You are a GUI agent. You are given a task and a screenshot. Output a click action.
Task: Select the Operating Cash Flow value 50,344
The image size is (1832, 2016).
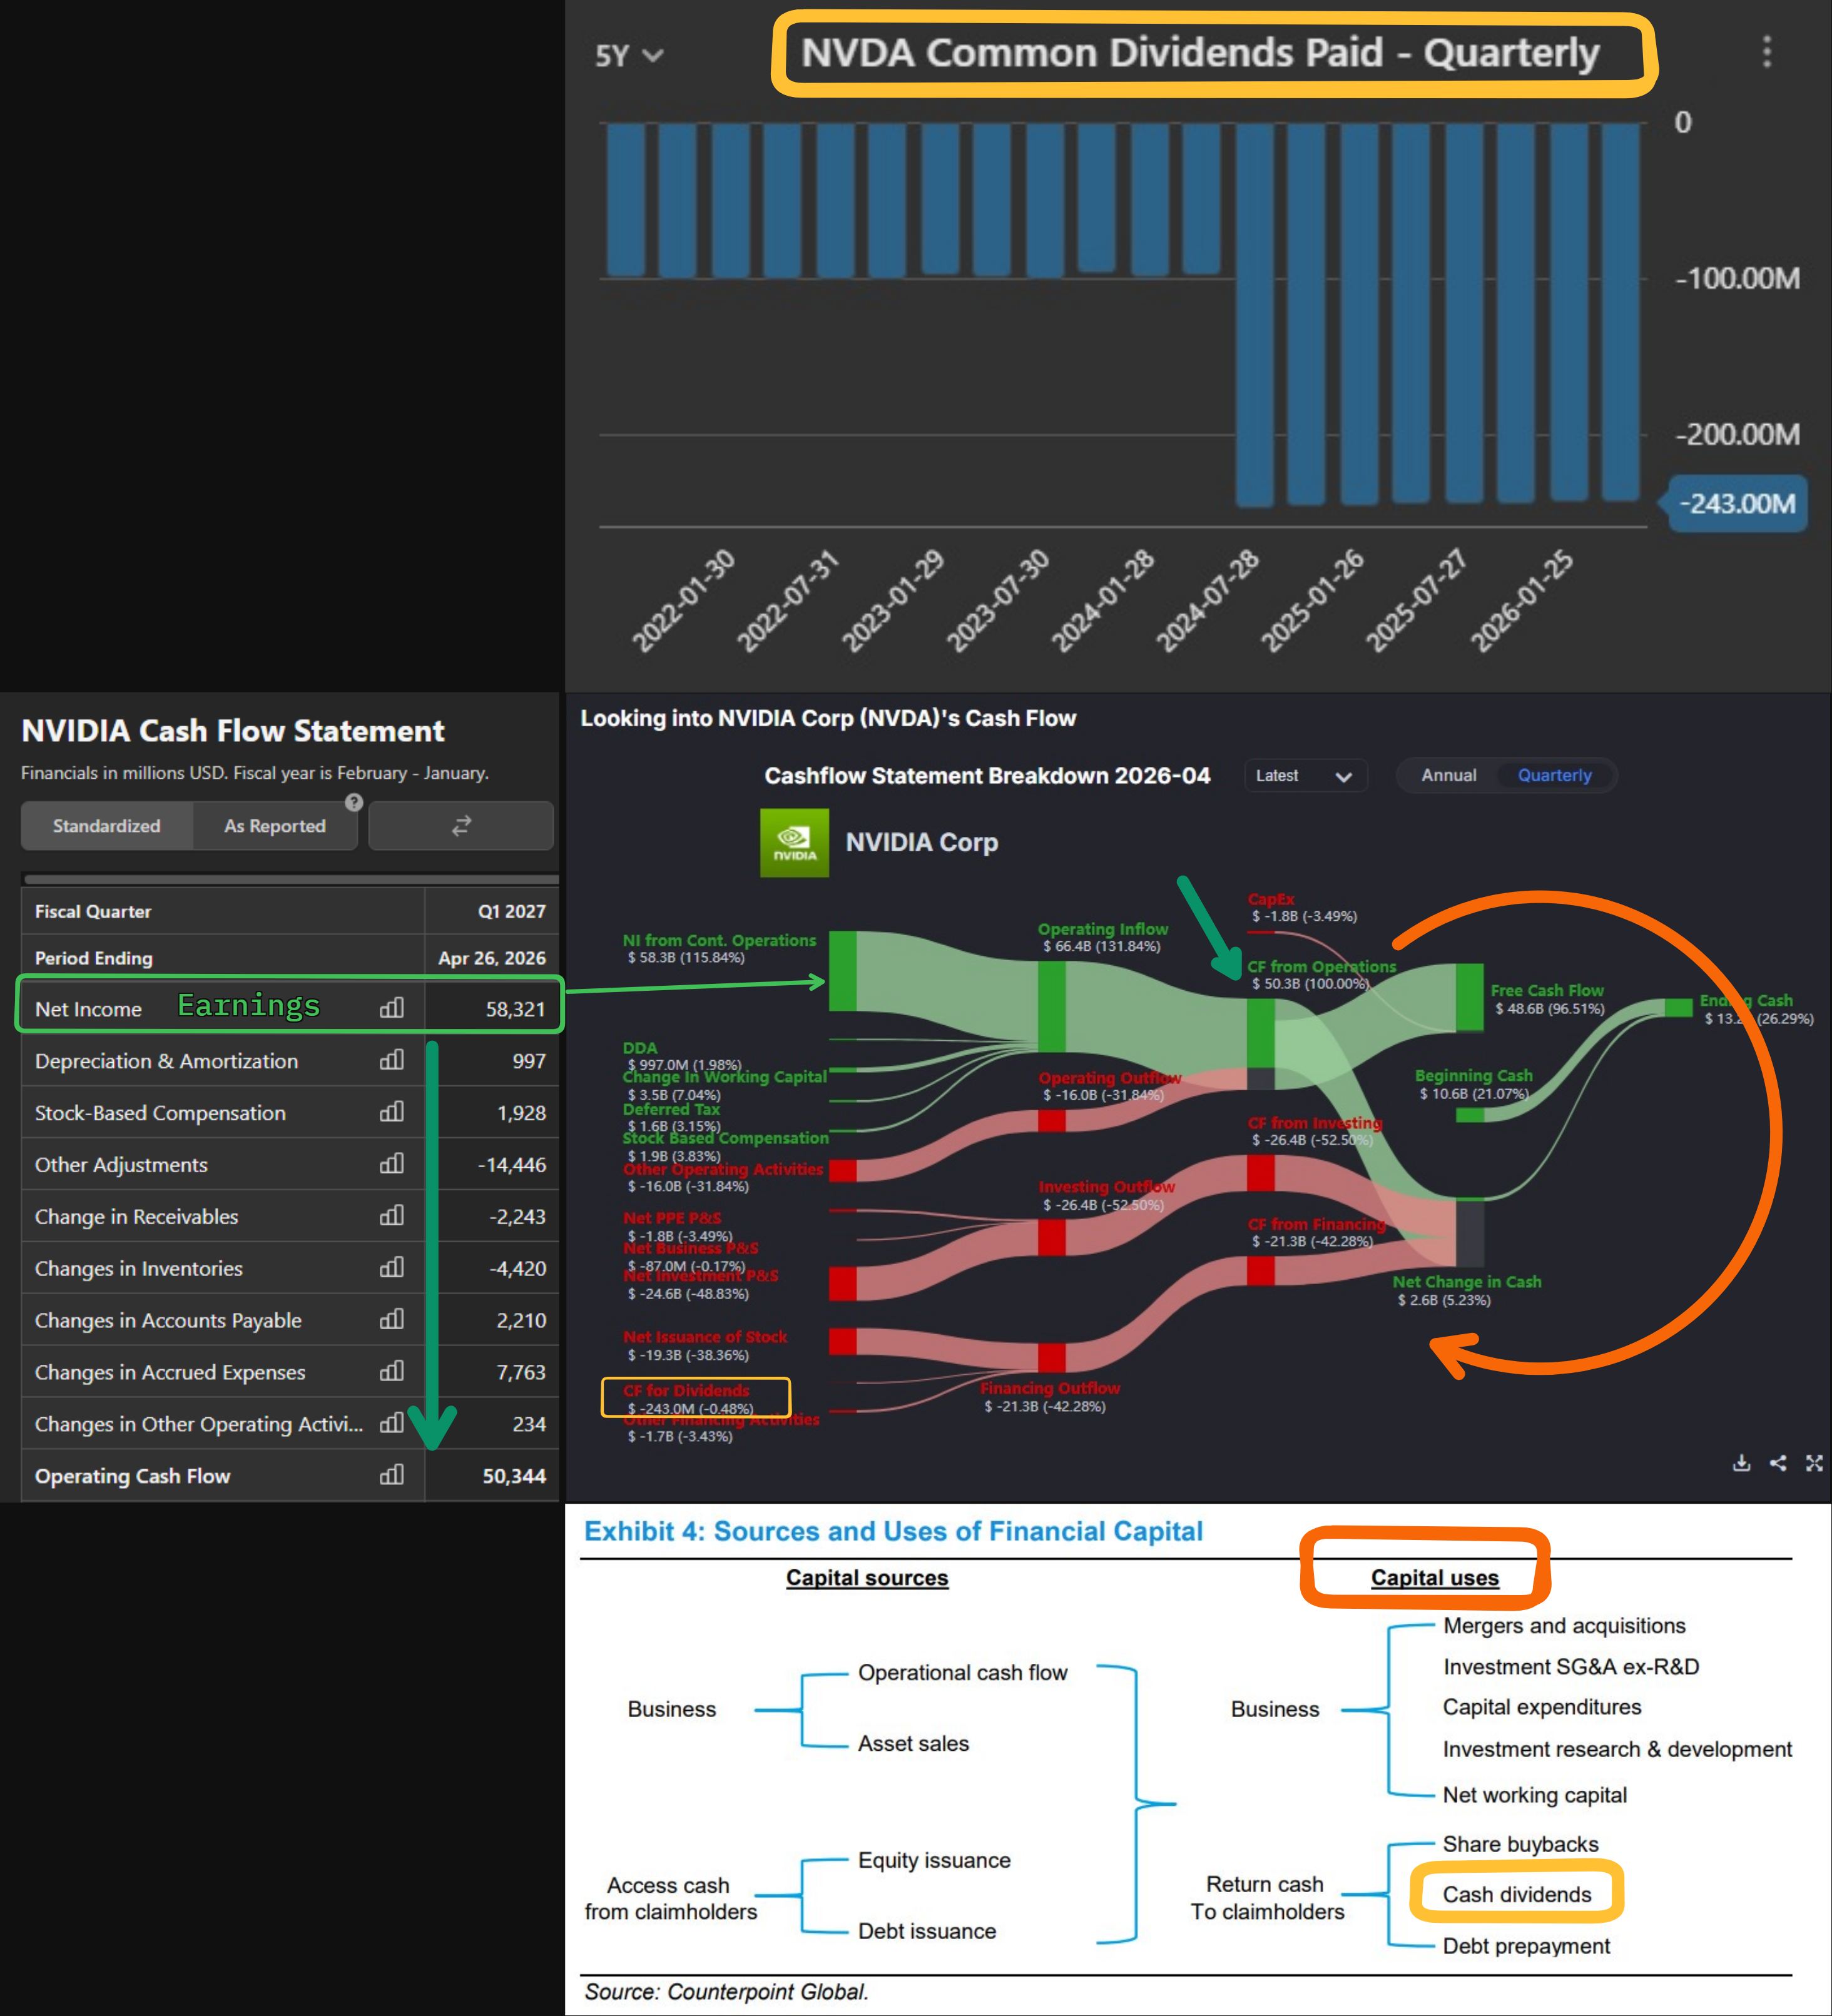514,1476
